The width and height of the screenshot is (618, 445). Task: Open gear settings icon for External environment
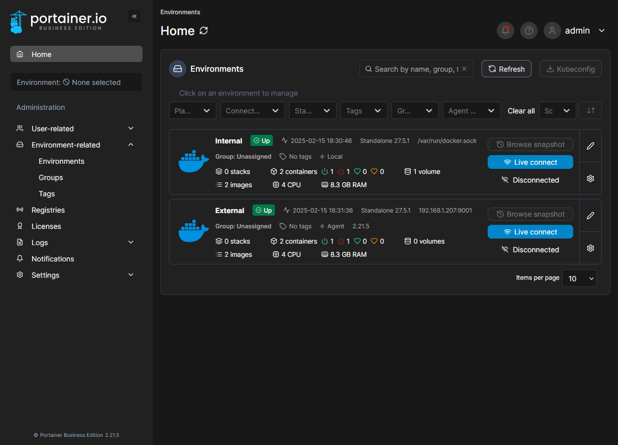click(x=590, y=248)
